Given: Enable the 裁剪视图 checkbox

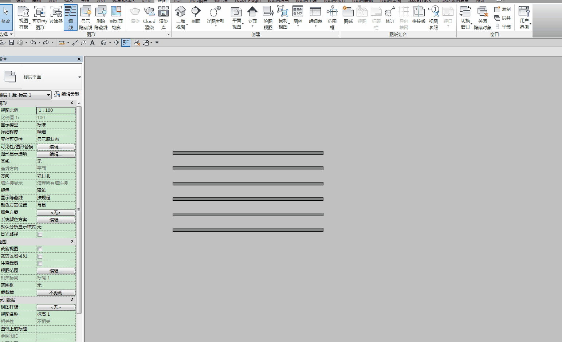Looking at the screenshot, I should (x=40, y=249).
